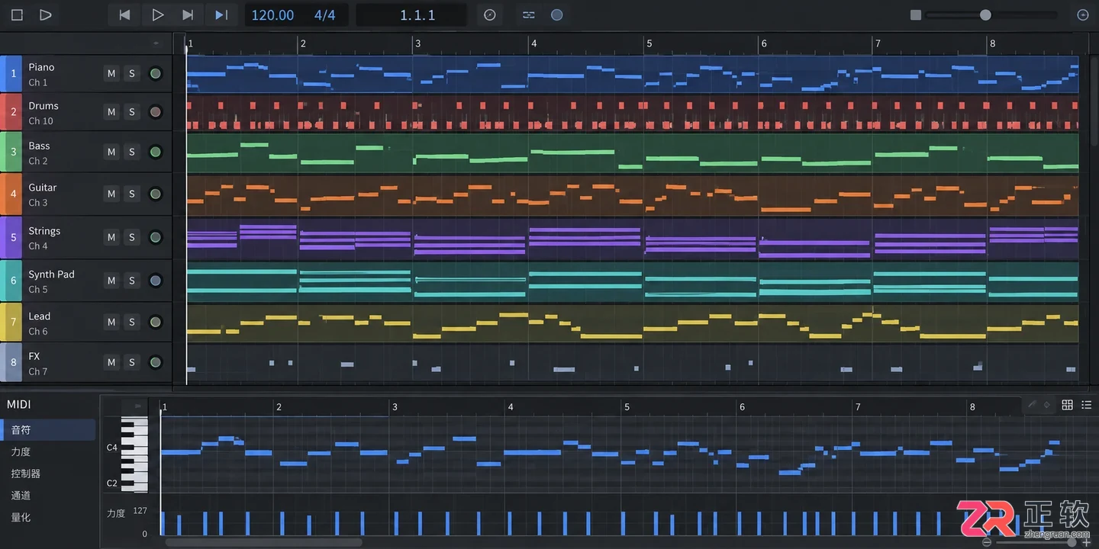Click the outlined play icon beside the stop square

[45, 14]
